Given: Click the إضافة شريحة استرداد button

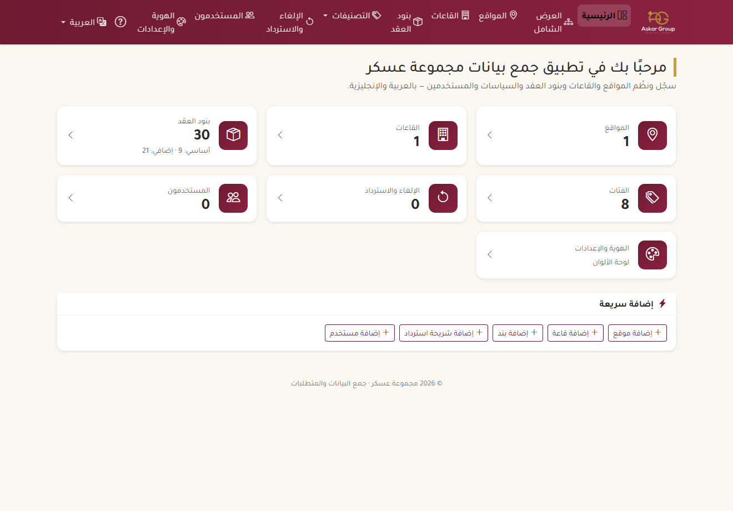Looking at the screenshot, I should tap(444, 333).
